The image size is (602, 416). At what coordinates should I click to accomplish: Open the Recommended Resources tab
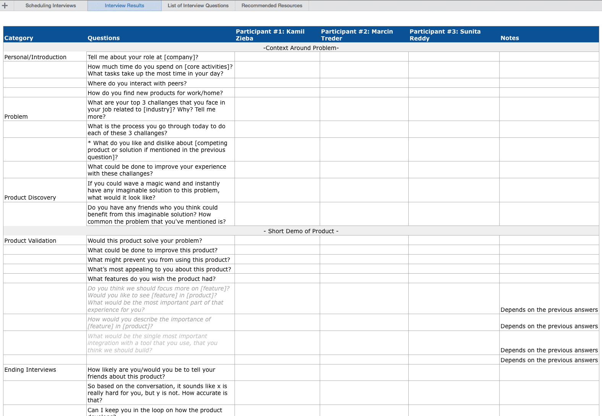coord(272,5)
